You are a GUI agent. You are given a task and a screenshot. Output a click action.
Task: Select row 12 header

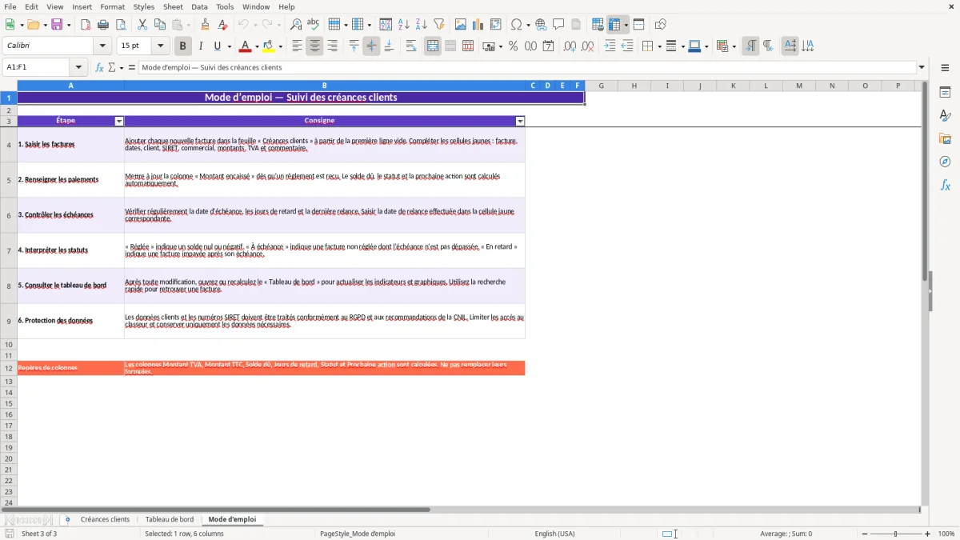[x=9, y=368]
